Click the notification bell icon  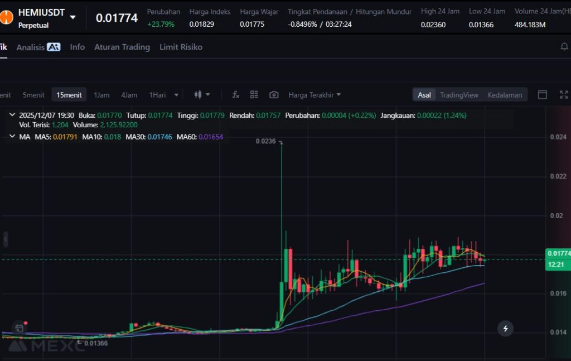pyautogui.click(x=564, y=47)
